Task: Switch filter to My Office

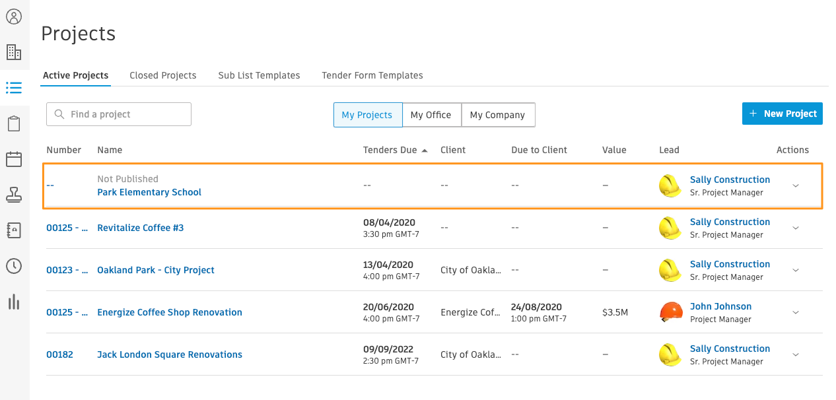Action: [431, 114]
